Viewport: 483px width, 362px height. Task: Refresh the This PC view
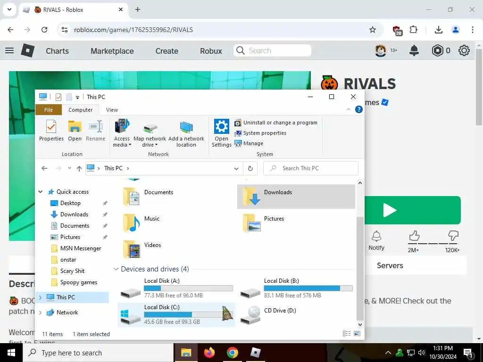coord(250,168)
